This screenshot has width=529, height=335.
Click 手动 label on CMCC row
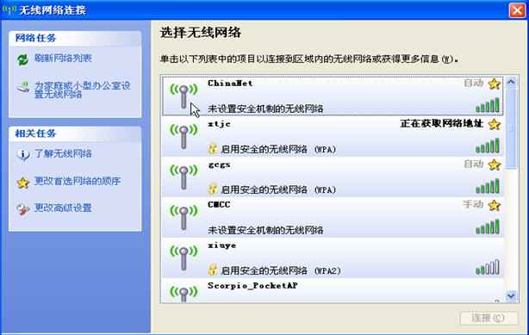(473, 204)
